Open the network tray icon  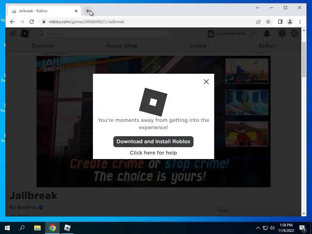[x=265, y=228]
